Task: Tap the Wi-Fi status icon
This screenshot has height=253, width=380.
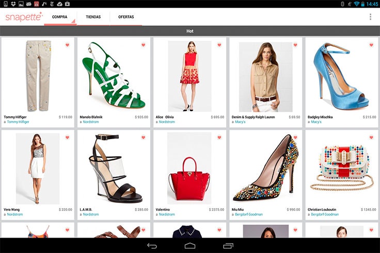Action: tap(356, 4)
